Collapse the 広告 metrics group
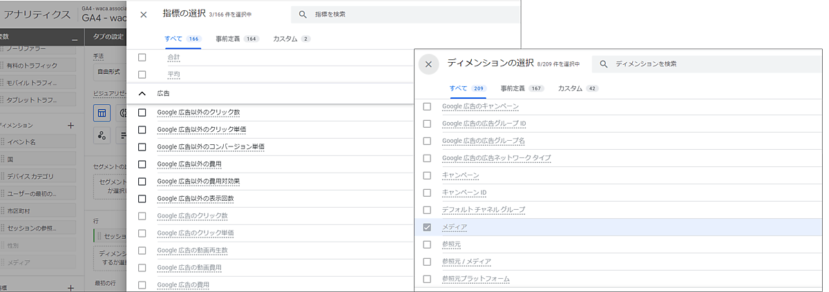The width and height of the screenshot is (829, 292). (x=142, y=93)
